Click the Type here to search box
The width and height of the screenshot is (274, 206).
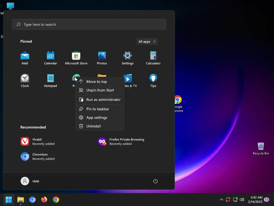pyautogui.click(x=89, y=24)
